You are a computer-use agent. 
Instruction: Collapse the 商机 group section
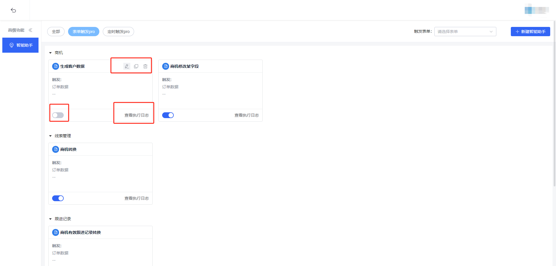50,53
